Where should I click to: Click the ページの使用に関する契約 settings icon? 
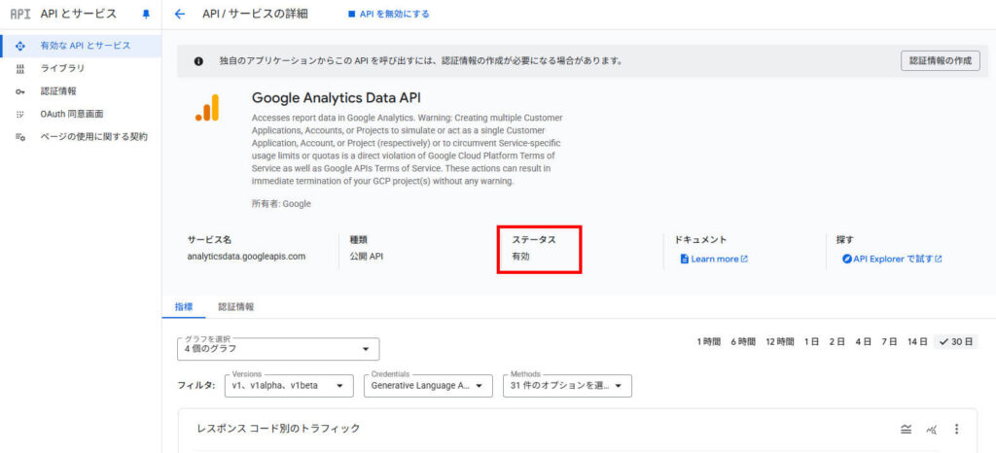tap(19, 137)
